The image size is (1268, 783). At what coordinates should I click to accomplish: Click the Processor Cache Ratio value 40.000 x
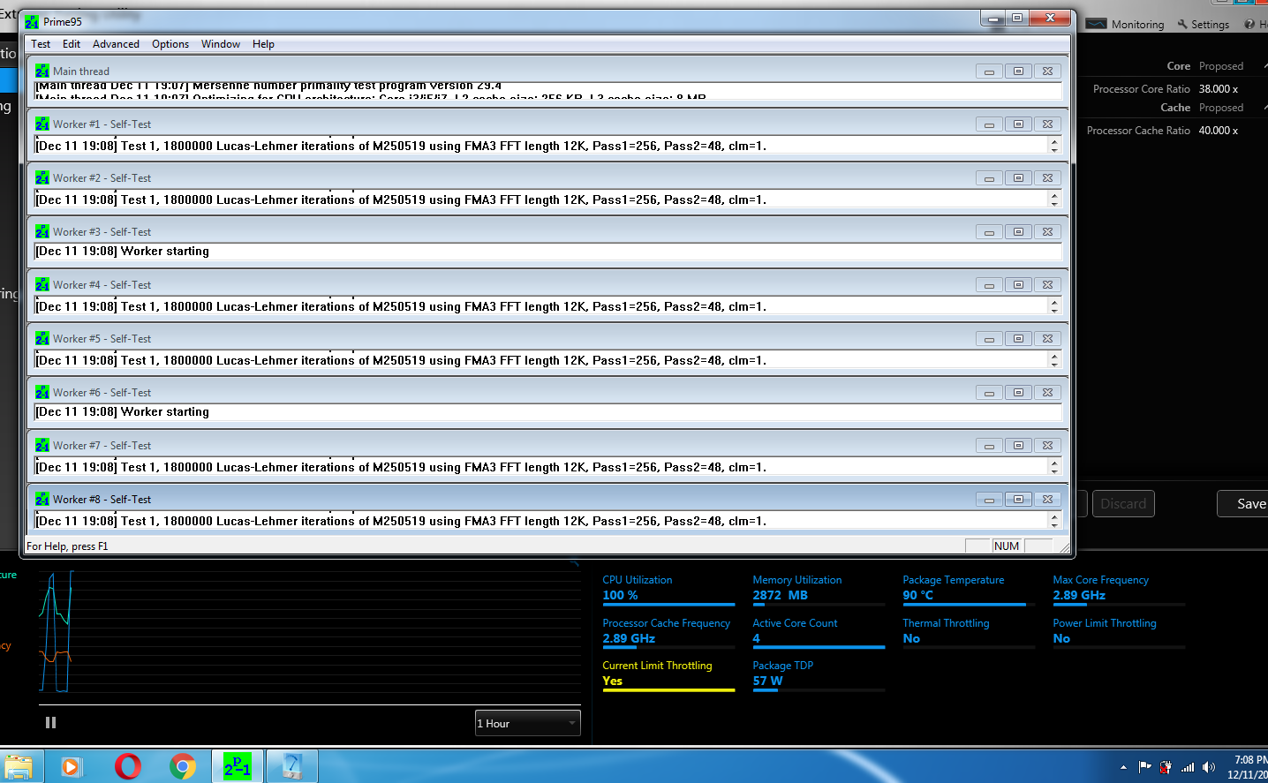(x=1219, y=131)
